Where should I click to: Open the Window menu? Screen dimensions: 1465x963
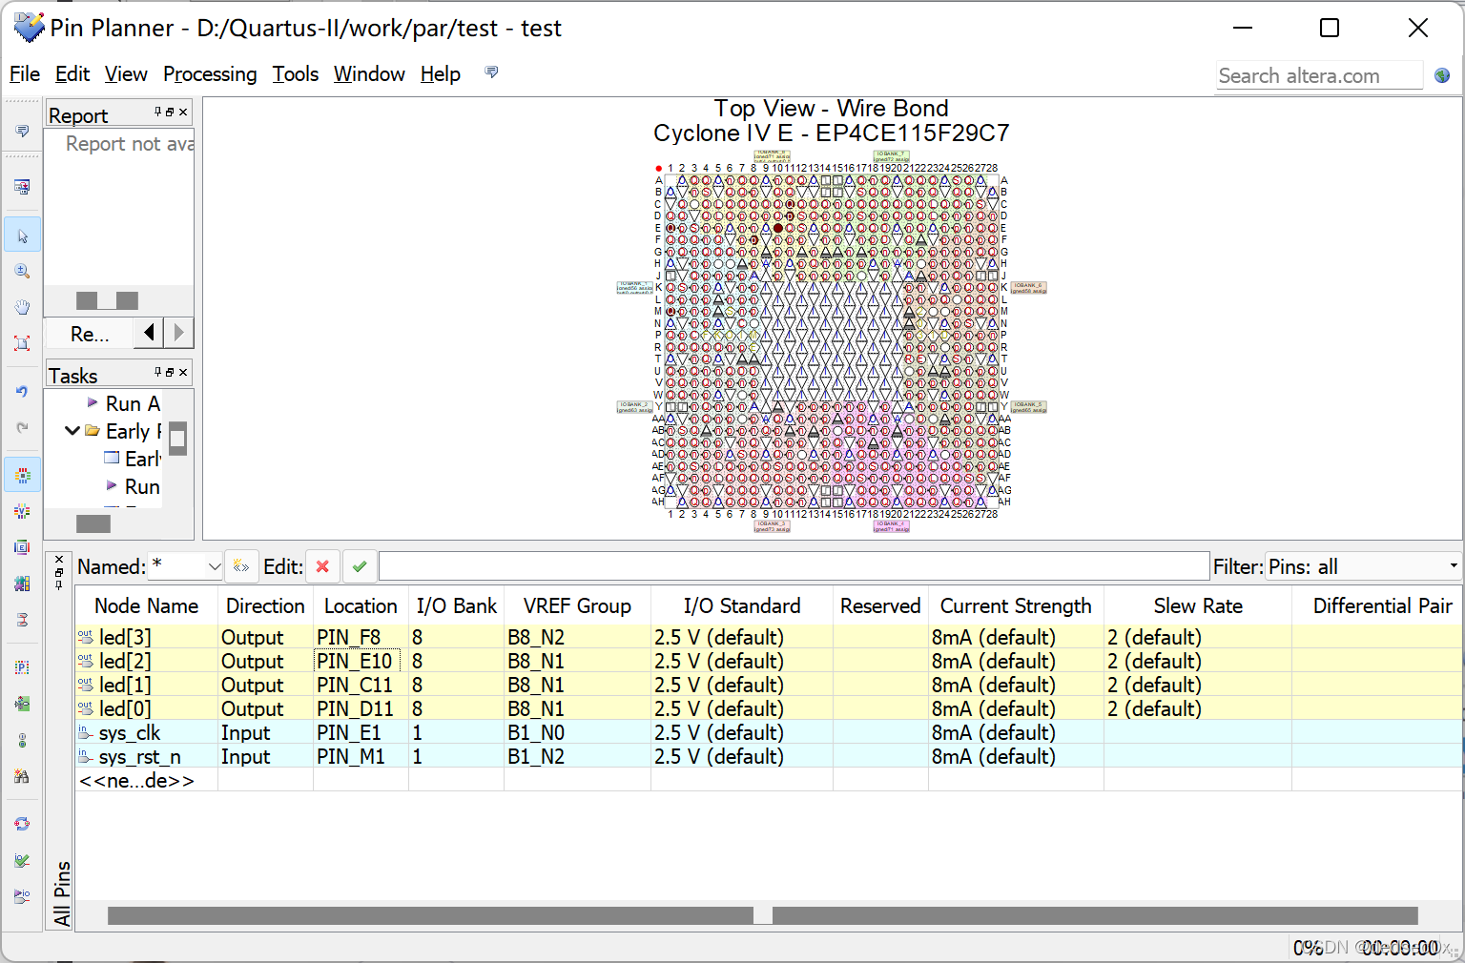pos(369,74)
